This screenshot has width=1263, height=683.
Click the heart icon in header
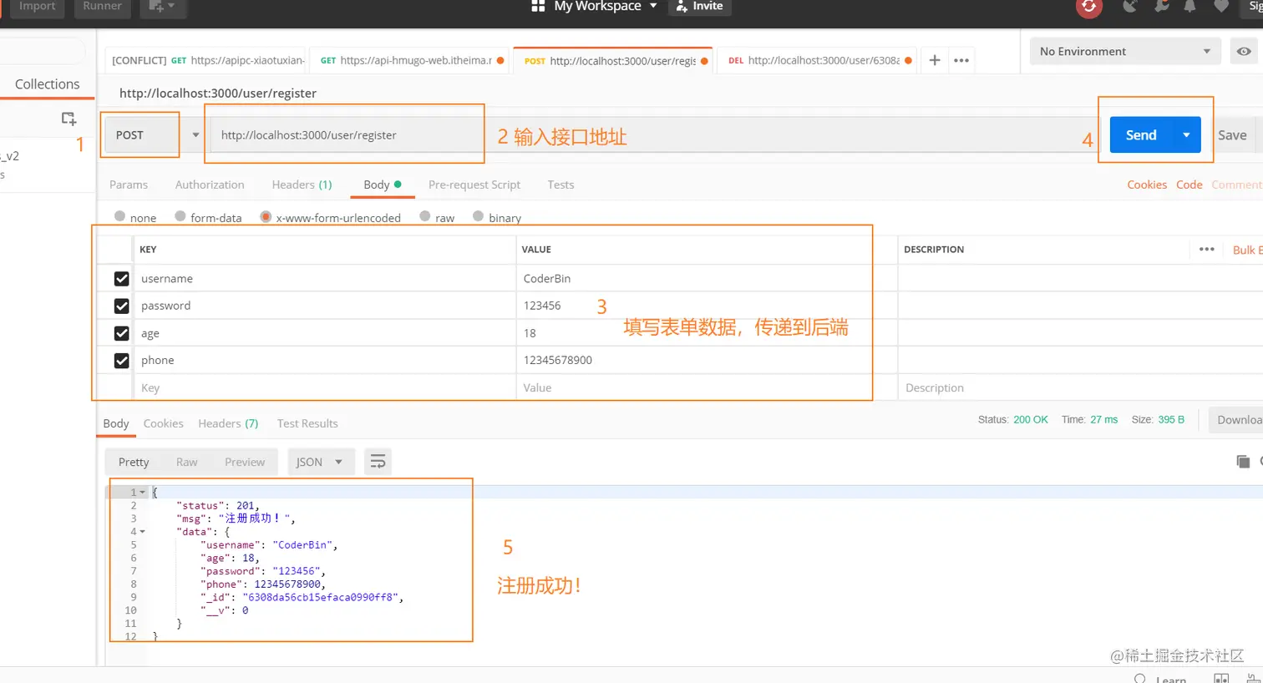[x=1220, y=7]
